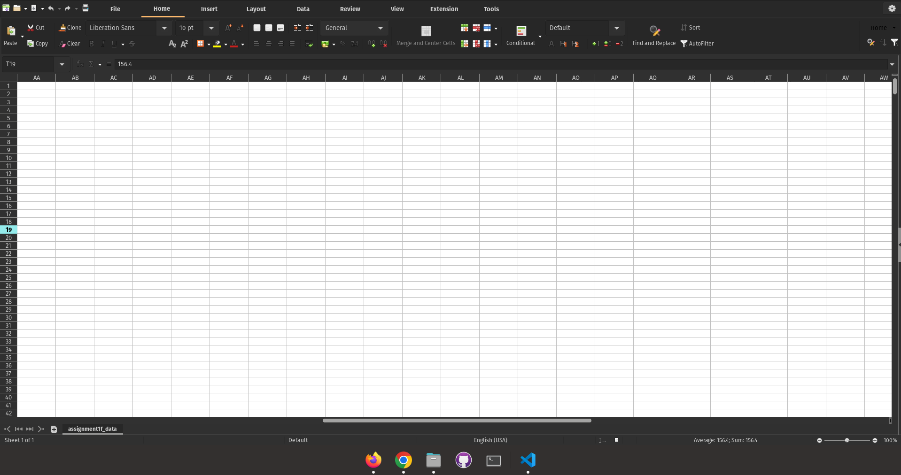
Task: Open the Font Name dropdown arrow
Action: pyautogui.click(x=164, y=28)
